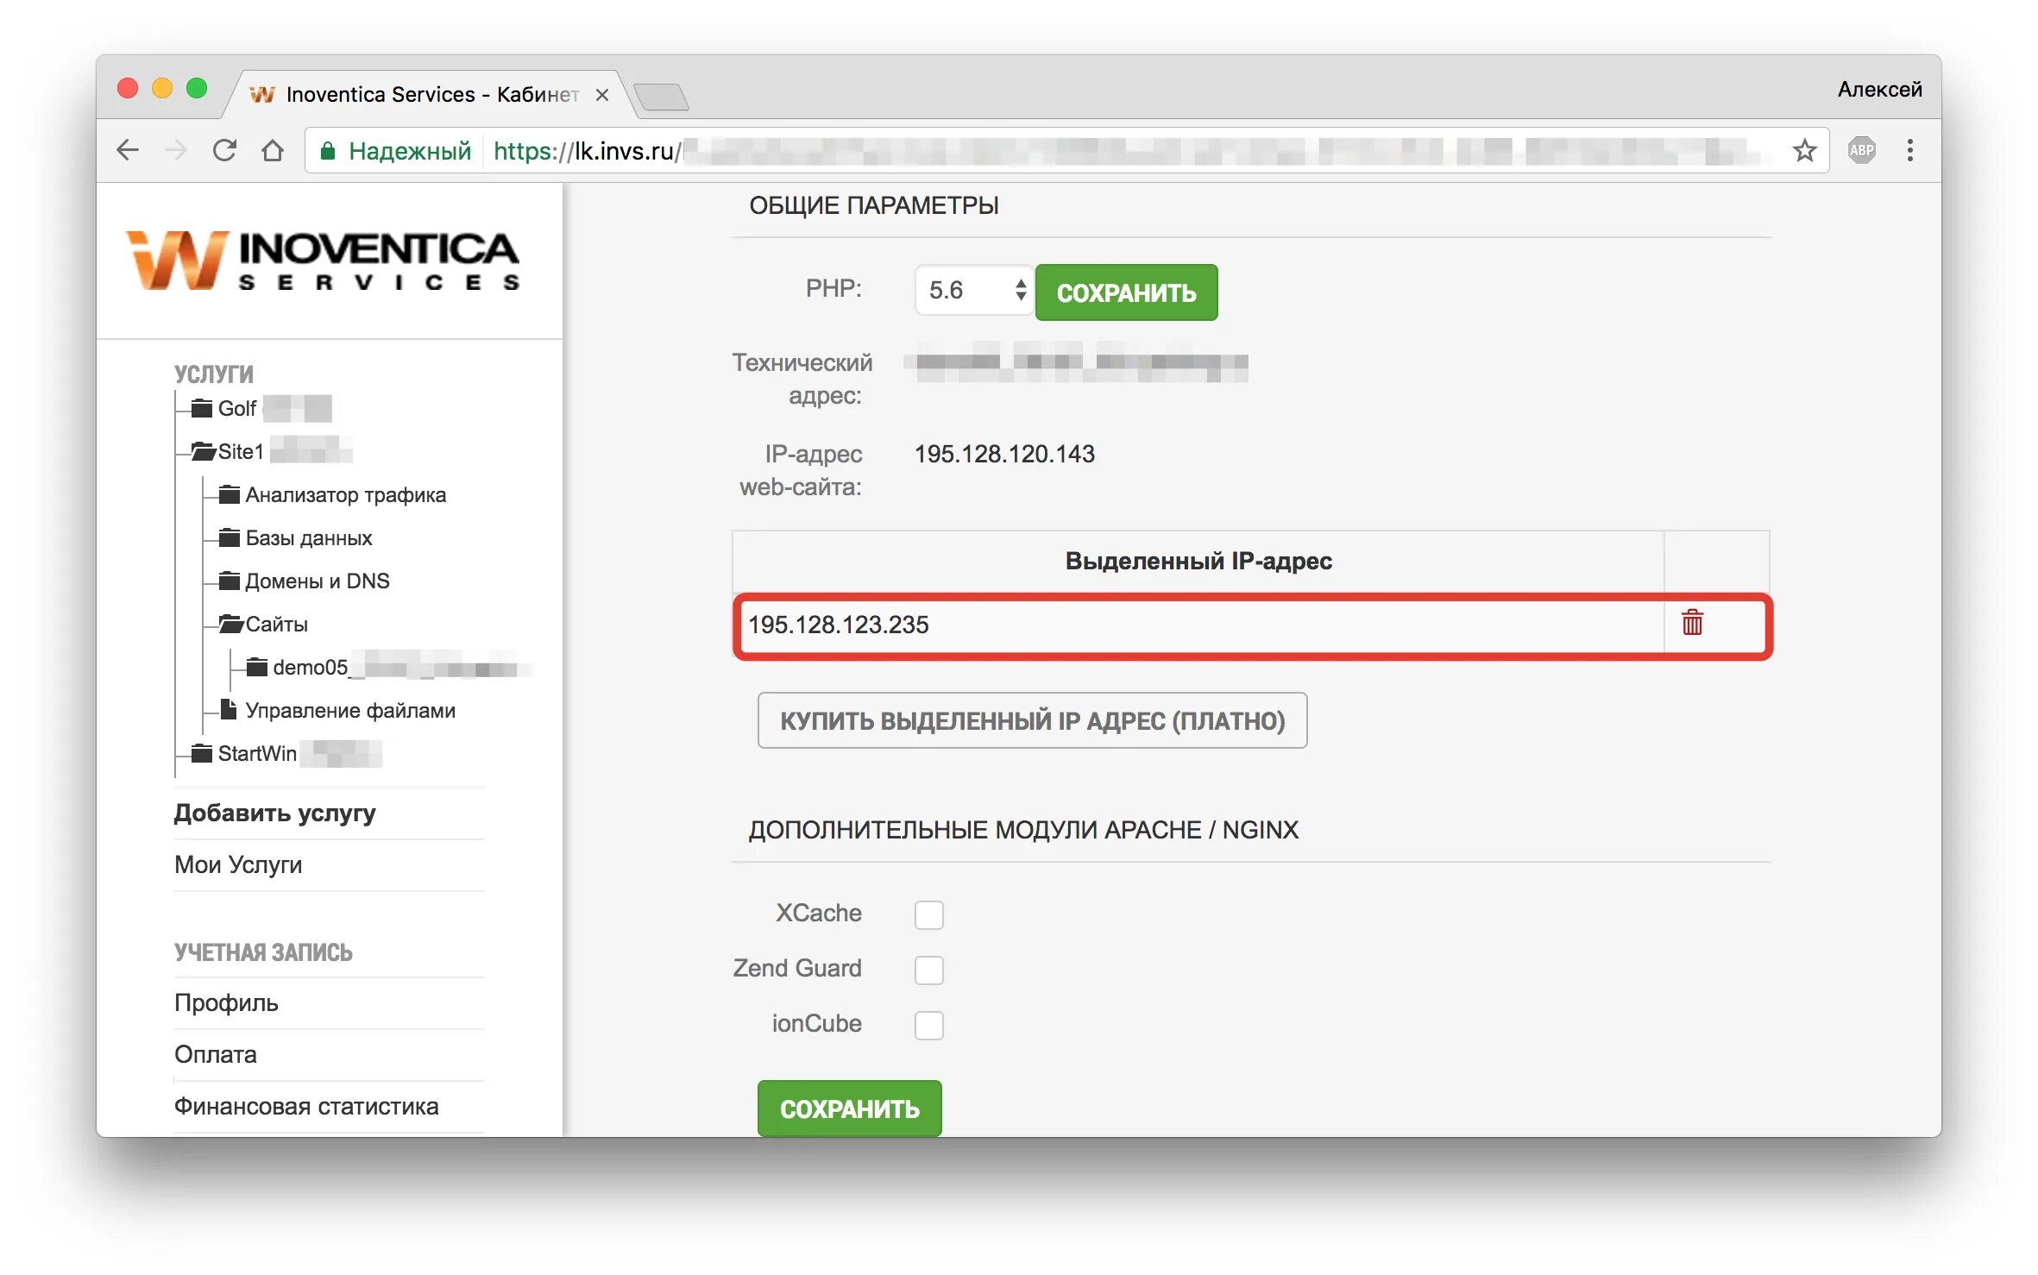2038x1275 pixels.
Task: Reload the page with the refresh icon
Action: (x=224, y=151)
